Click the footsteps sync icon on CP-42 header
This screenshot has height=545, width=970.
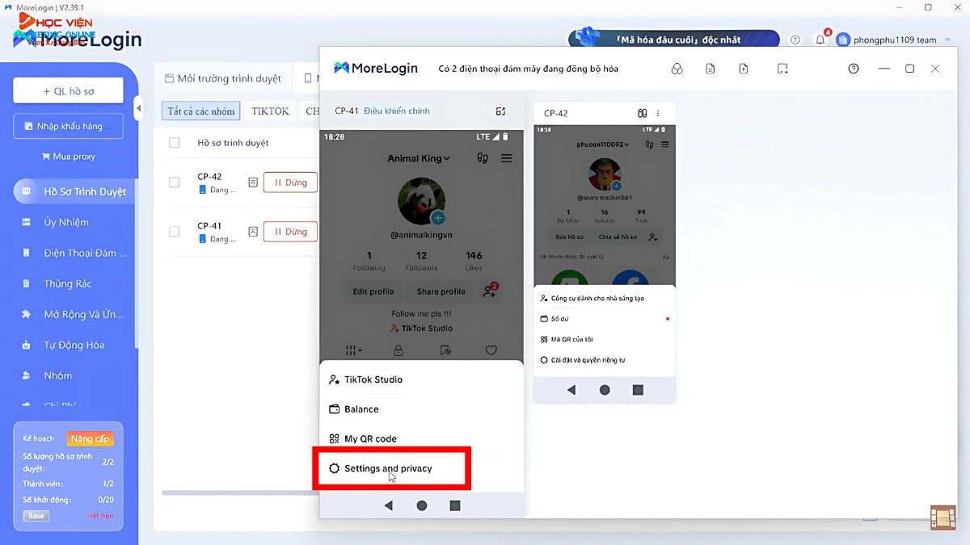(x=643, y=113)
